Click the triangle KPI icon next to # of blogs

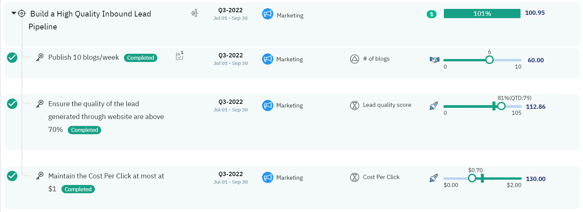(354, 59)
